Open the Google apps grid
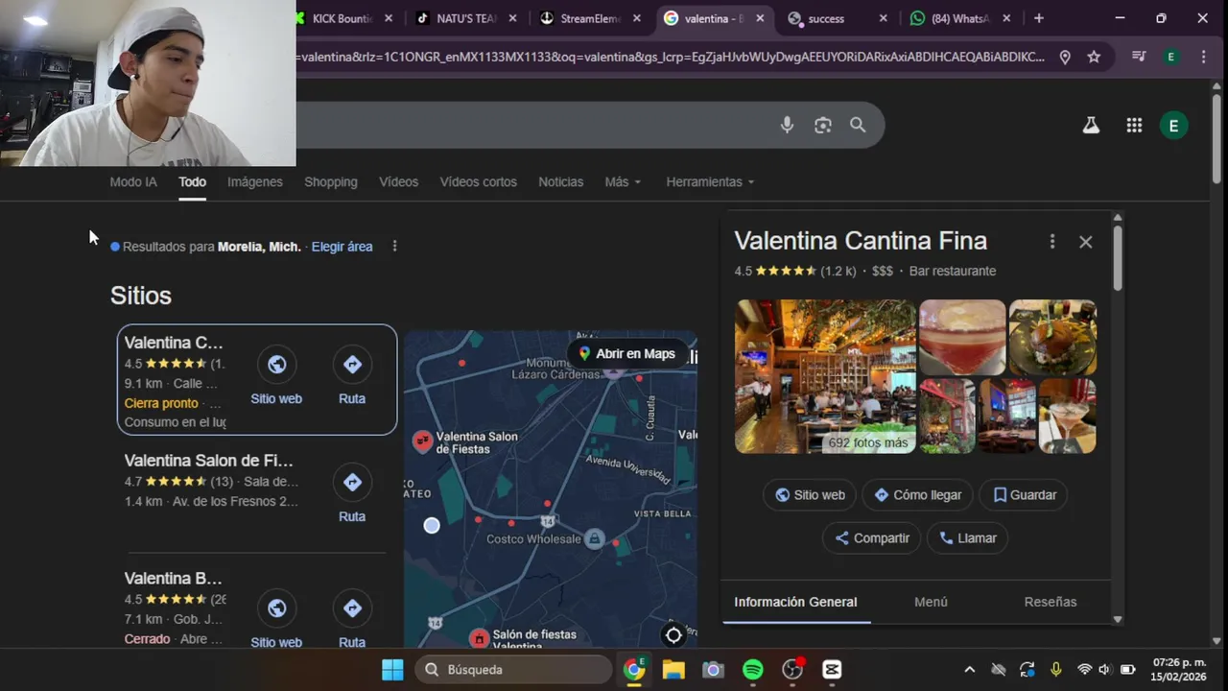Image resolution: width=1228 pixels, height=691 pixels. (x=1134, y=125)
